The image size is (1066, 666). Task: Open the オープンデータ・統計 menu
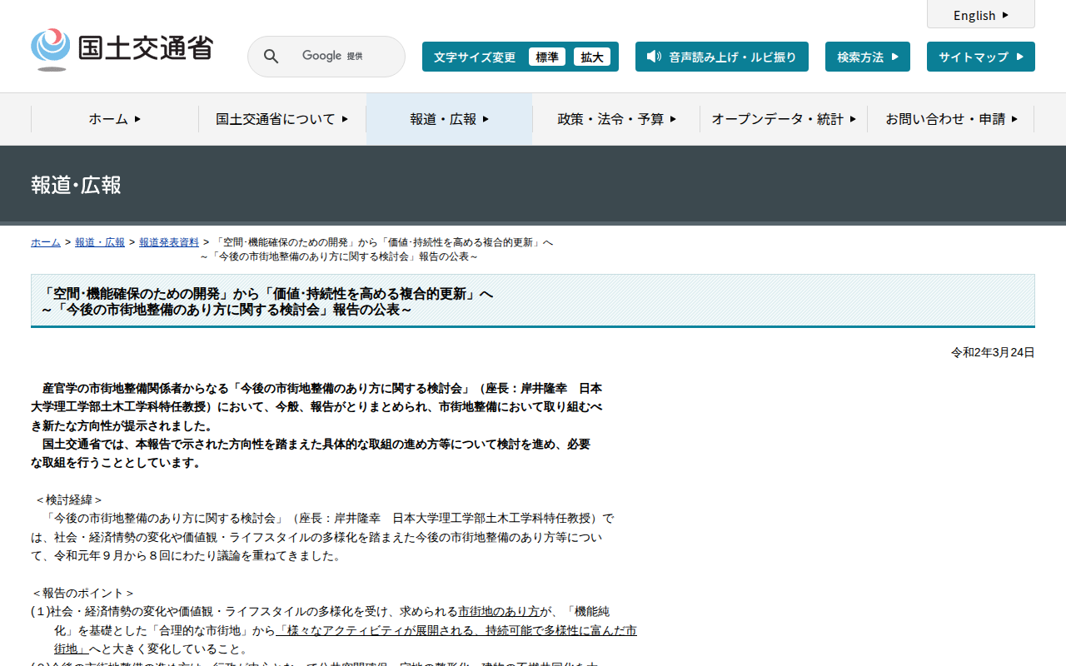784,119
